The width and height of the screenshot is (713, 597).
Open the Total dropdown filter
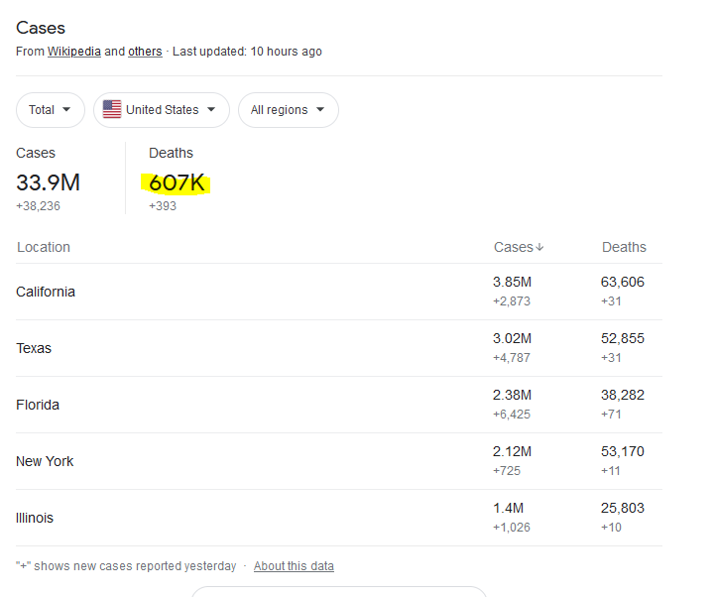pos(50,110)
